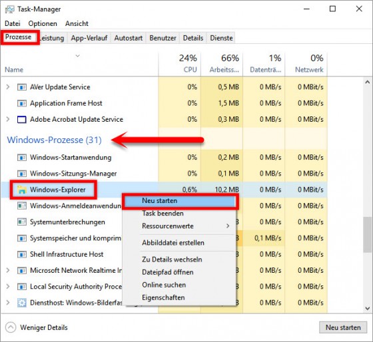Open the Ressourcenwerte submenu arrow

tap(228, 226)
